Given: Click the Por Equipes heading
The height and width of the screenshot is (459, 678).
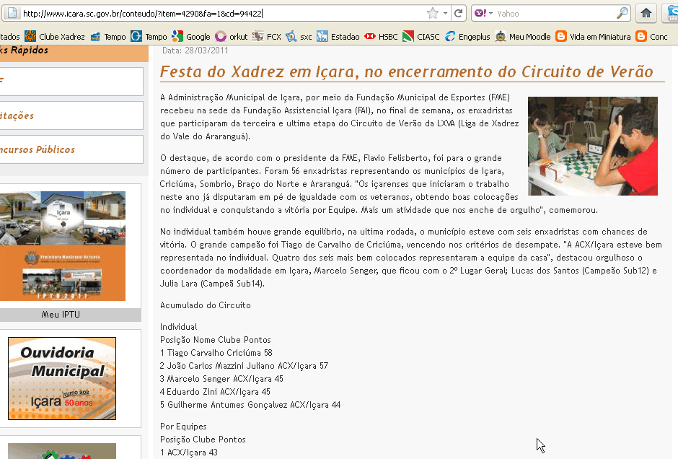Looking at the screenshot, I should (x=183, y=426).
